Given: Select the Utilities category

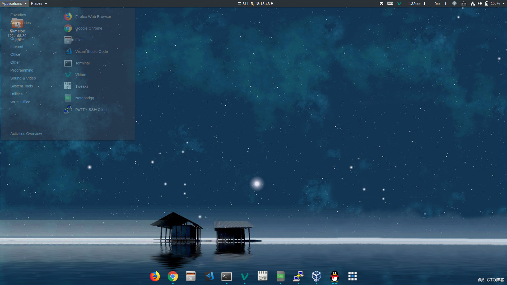Looking at the screenshot, I should tap(16, 94).
